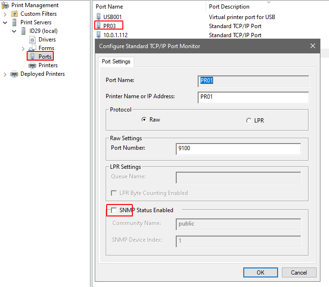
Task: Select the LPR protocol radio button
Action: coord(249,121)
